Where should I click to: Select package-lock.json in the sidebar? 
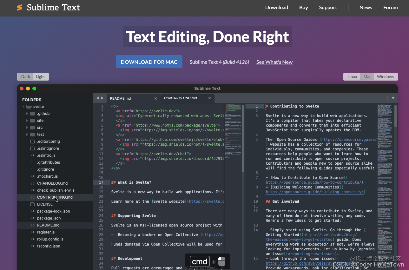pos(55,211)
